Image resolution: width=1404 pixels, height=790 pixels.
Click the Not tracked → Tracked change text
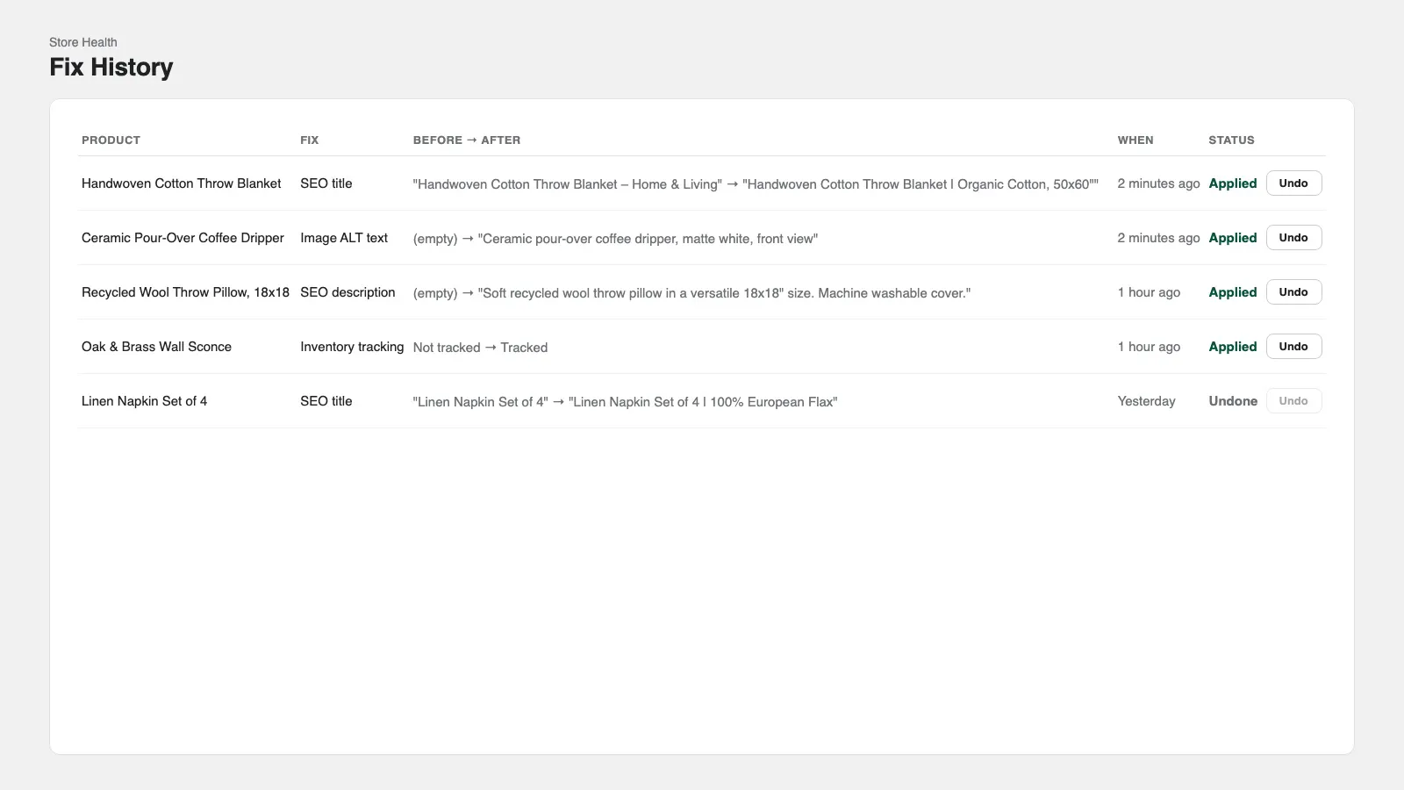coord(480,348)
